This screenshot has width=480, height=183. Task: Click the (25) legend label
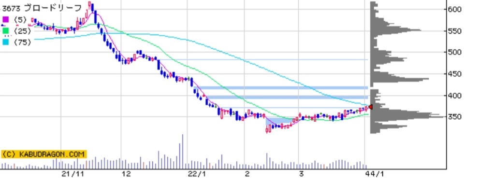(22, 31)
